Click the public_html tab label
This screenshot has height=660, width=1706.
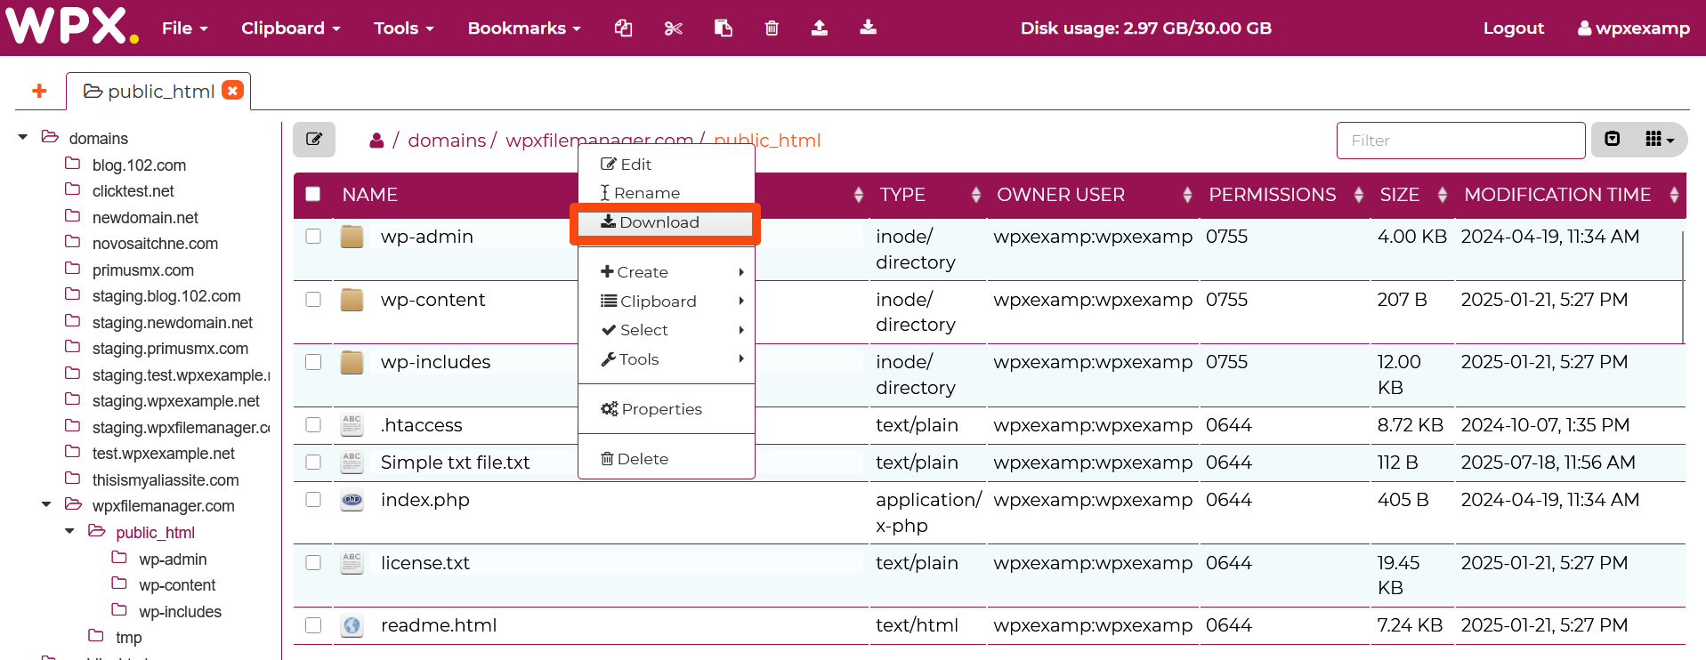click(x=161, y=92)
